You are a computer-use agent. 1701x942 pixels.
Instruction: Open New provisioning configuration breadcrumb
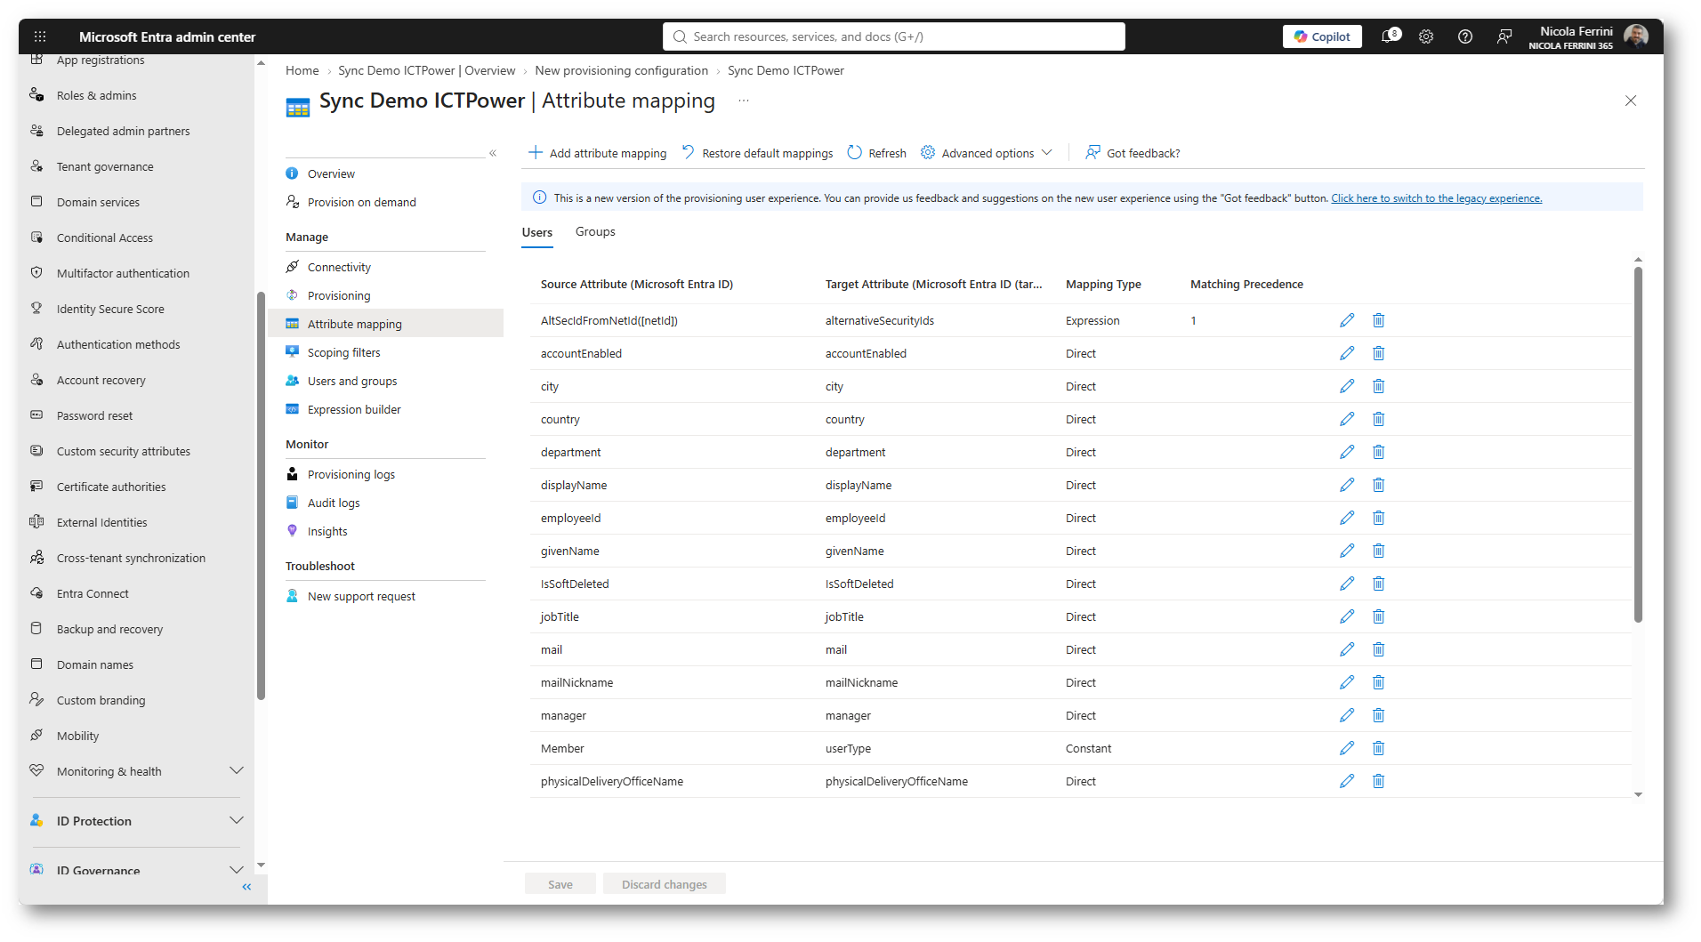click(x=621, y=70)
